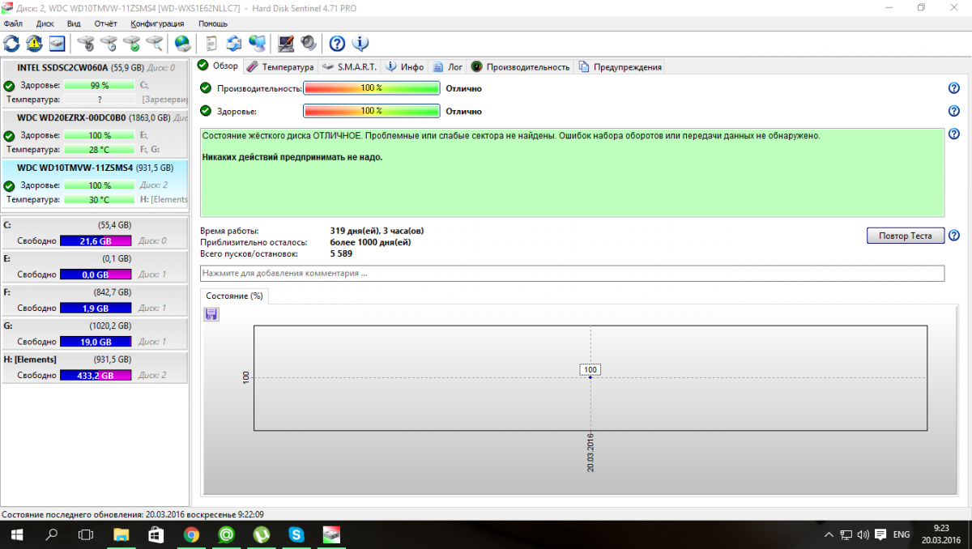Select the Состояние (%) chart tab

(x=234, y=296)
